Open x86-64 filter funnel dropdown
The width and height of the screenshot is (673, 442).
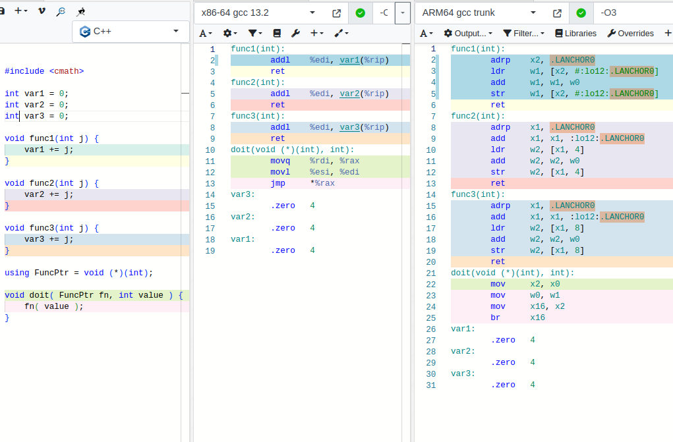tap(254, 33)
